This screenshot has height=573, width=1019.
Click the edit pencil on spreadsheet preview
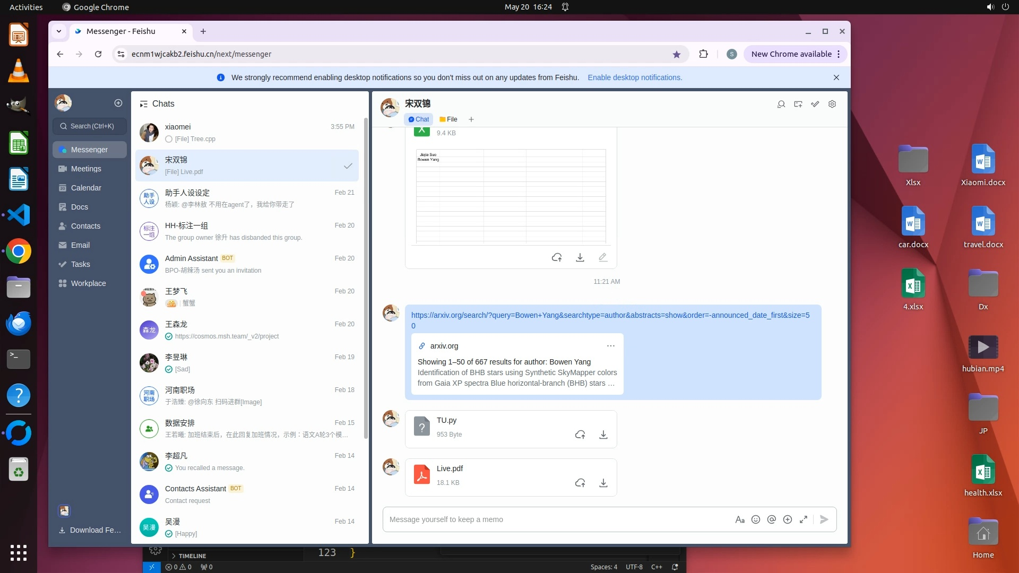coord(603,257)
